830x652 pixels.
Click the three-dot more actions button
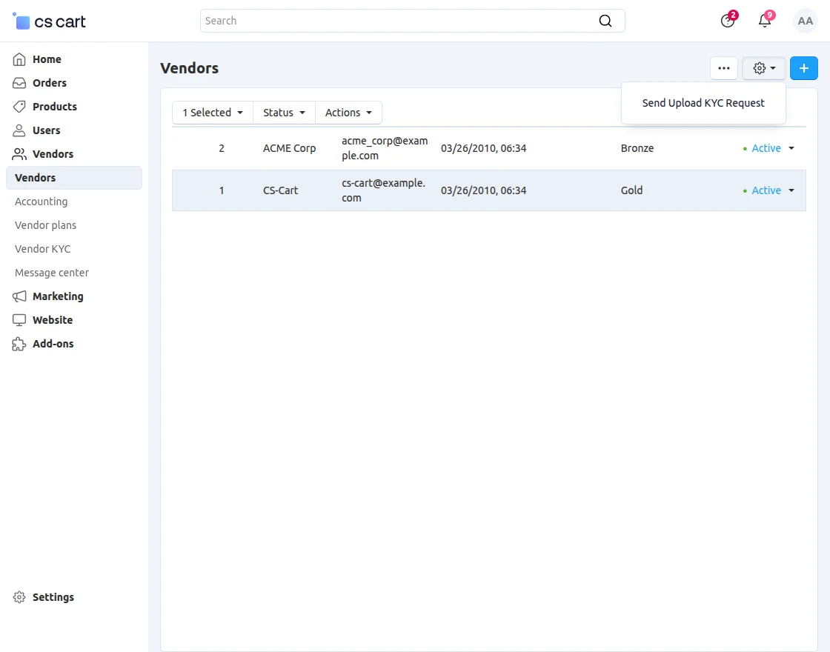click(x=724, y=67)
